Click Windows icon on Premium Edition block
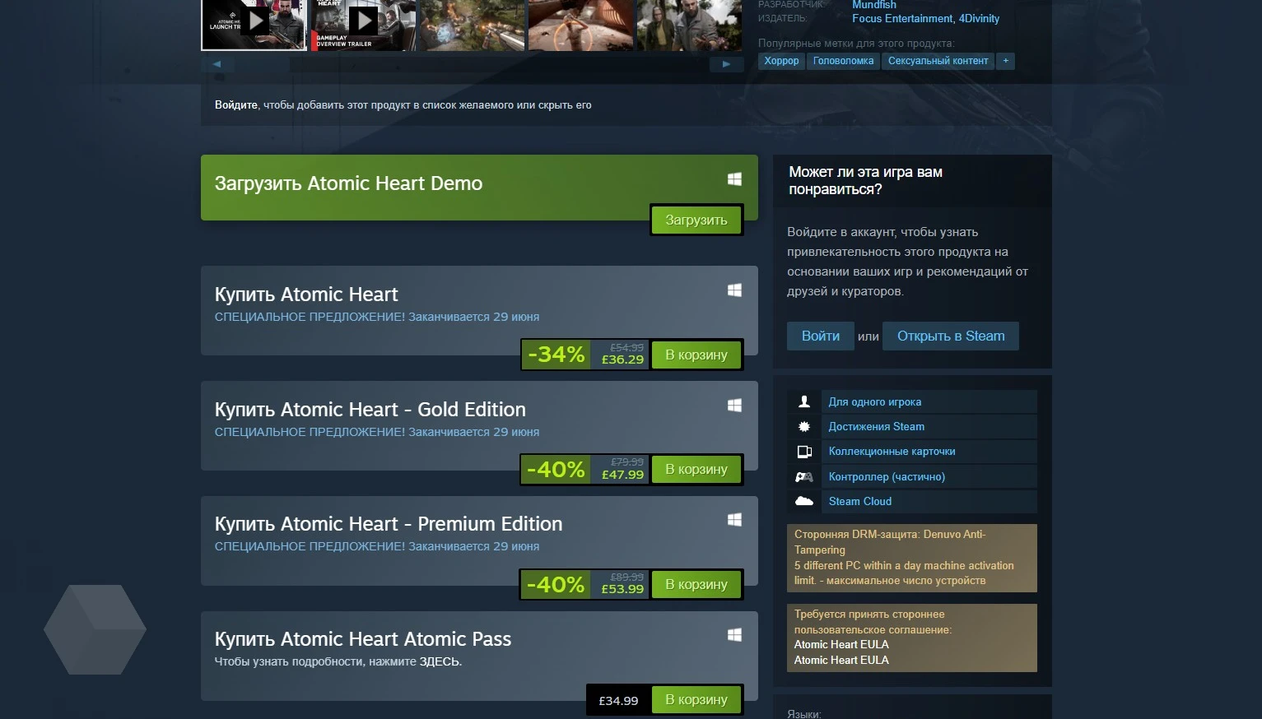Image resolution: width=1262 pixels, height=719 pixels. pyautogui.click(x=734, y=520)
